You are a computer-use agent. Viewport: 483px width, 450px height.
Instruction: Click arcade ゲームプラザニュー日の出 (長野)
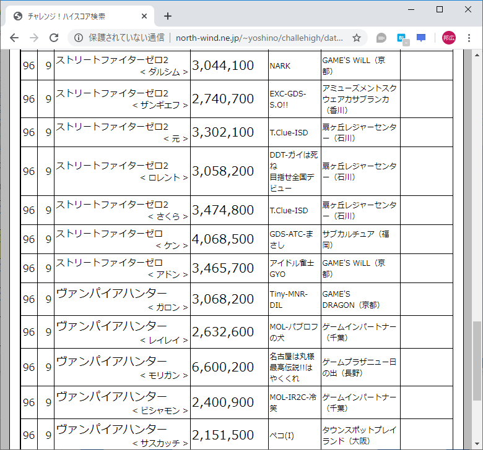click(360, 367)
